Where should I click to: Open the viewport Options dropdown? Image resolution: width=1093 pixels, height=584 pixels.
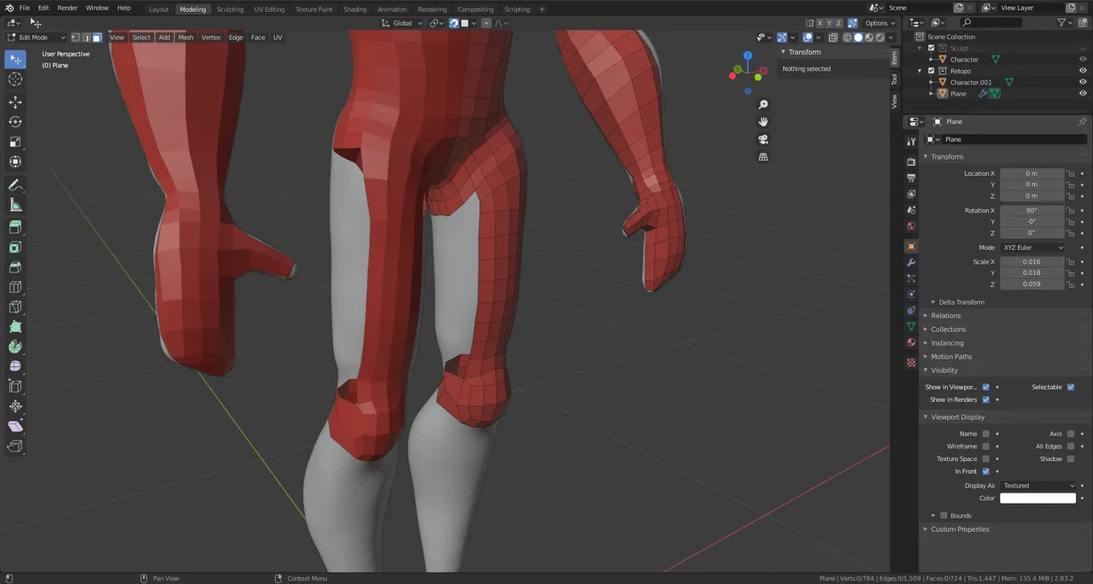880,23
